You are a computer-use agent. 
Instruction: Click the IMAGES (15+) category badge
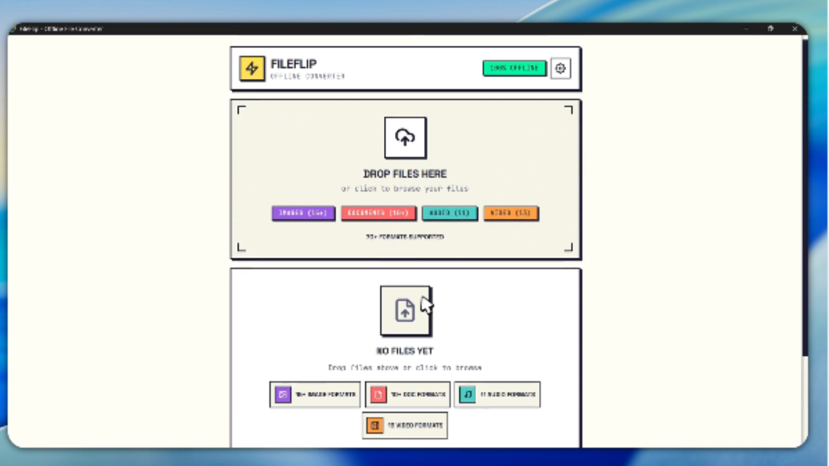point(303,213)
